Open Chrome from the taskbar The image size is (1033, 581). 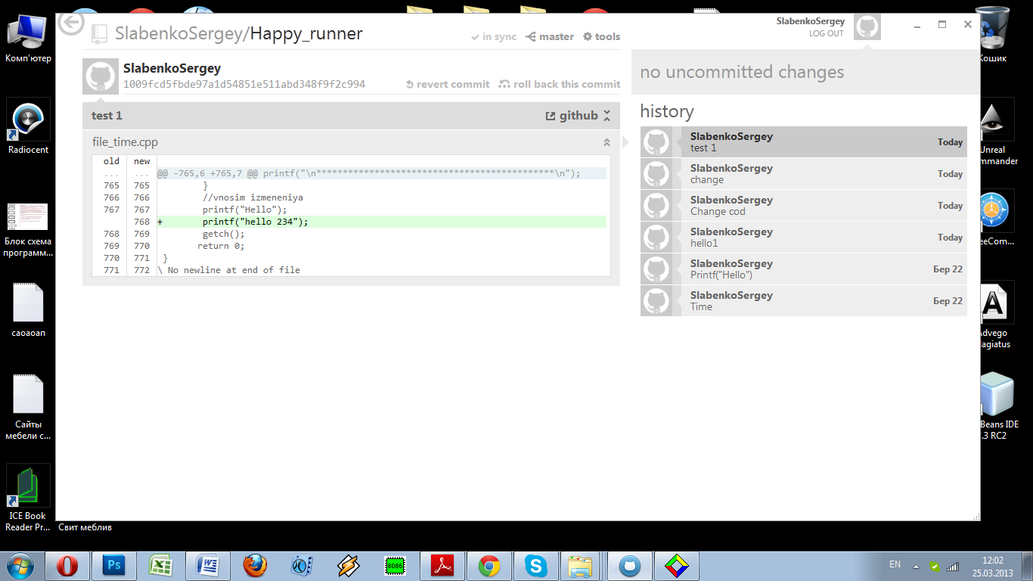coord(489,566)
